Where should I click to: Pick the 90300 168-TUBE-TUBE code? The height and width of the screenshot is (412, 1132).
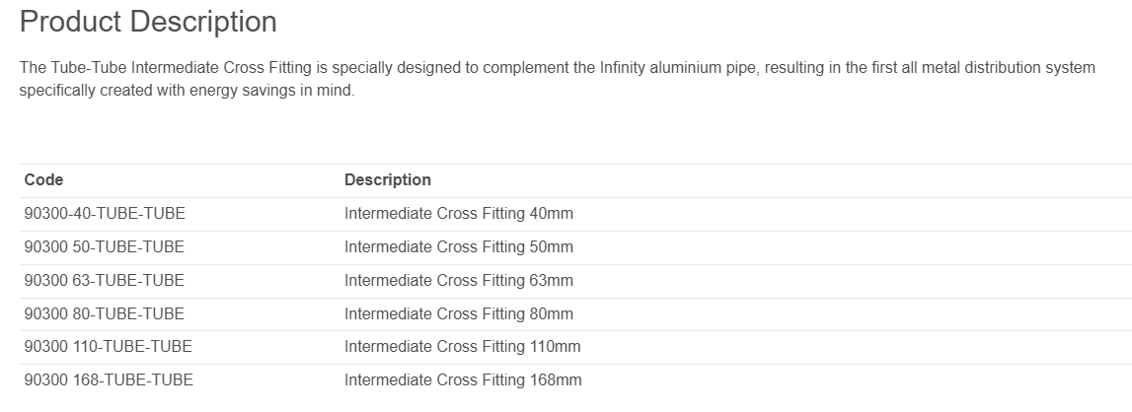(109, 379)
